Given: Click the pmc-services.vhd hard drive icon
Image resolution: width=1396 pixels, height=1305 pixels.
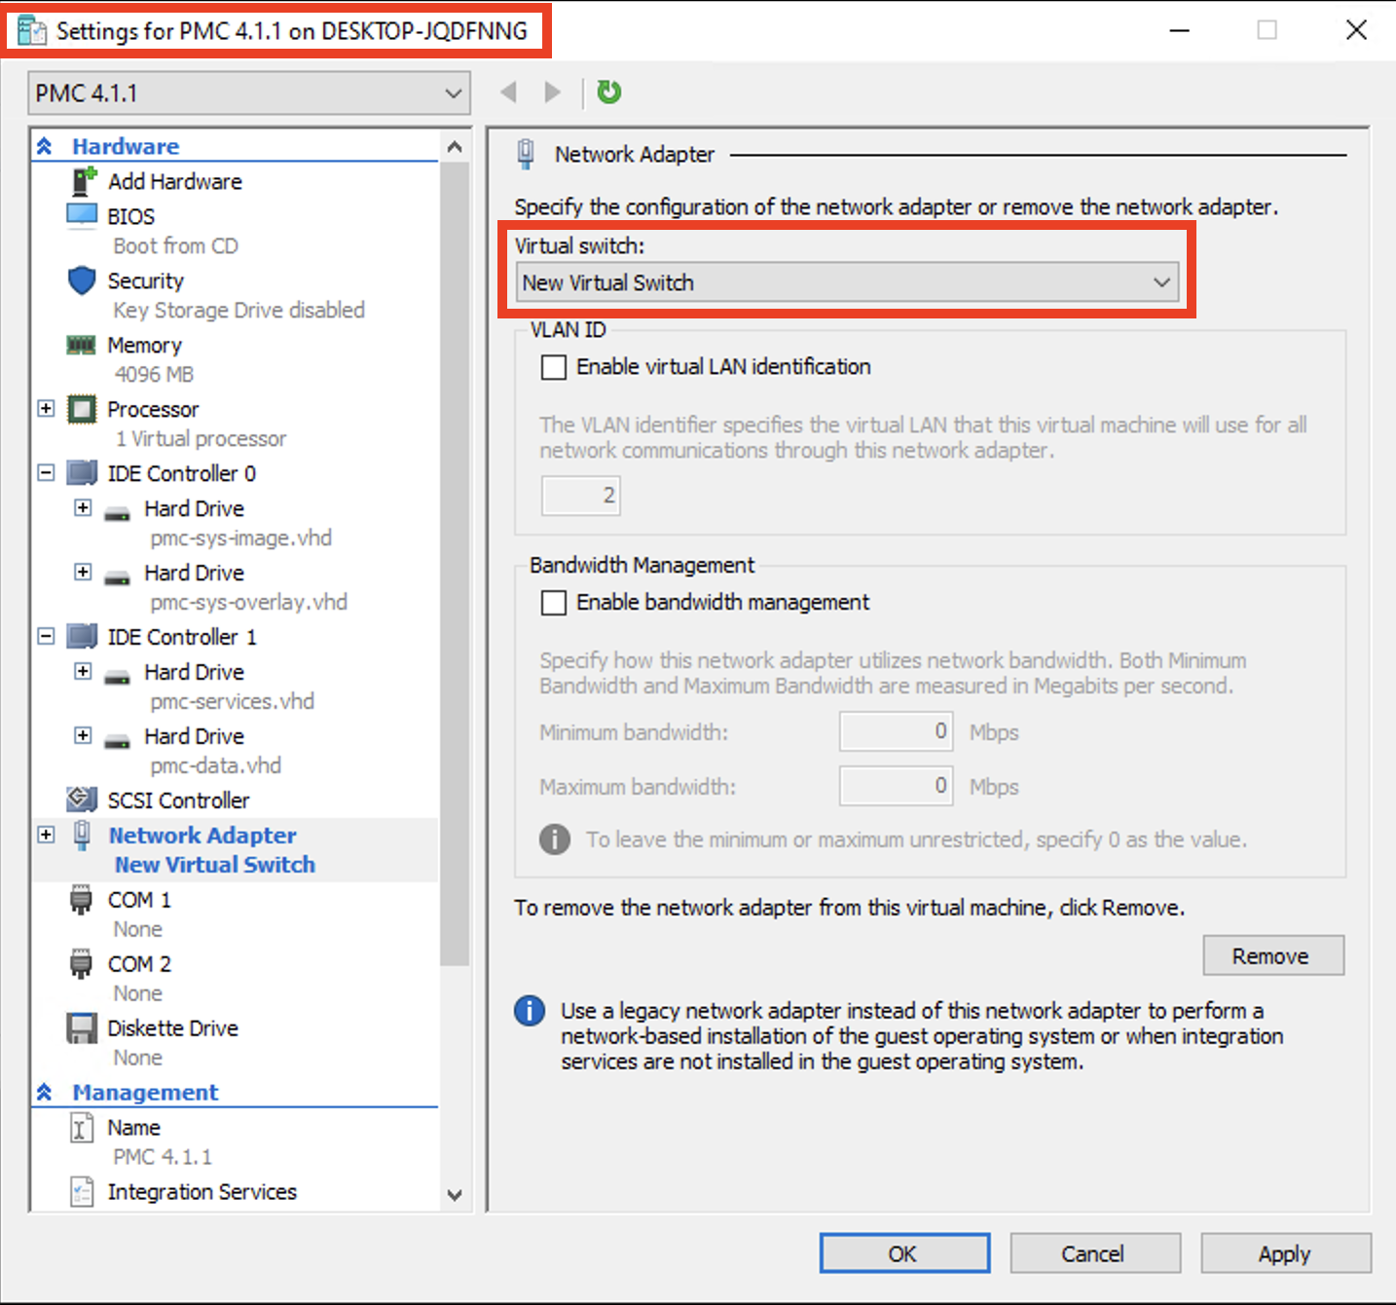Looking at the screenshot, I should click(x=117, y=676).
